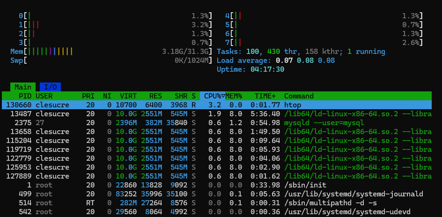Click 5:36.40 time for PID 13487
This screenshot has height=217, width=442.
[x=265, y=114]
